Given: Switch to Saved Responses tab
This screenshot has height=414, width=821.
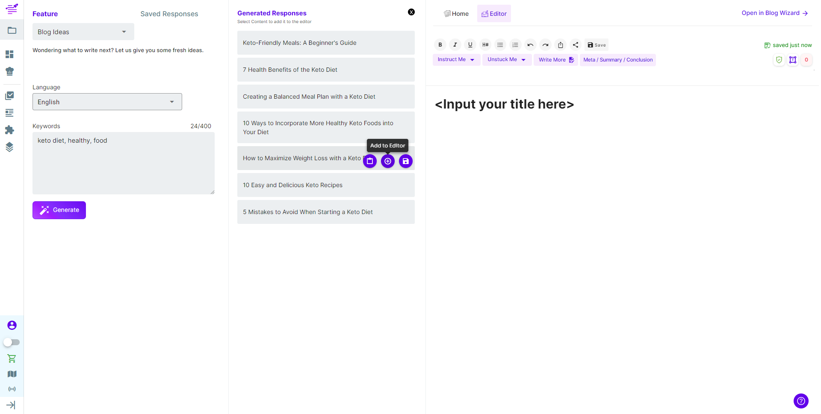Looking at the screenshot, I should (169, 14).
